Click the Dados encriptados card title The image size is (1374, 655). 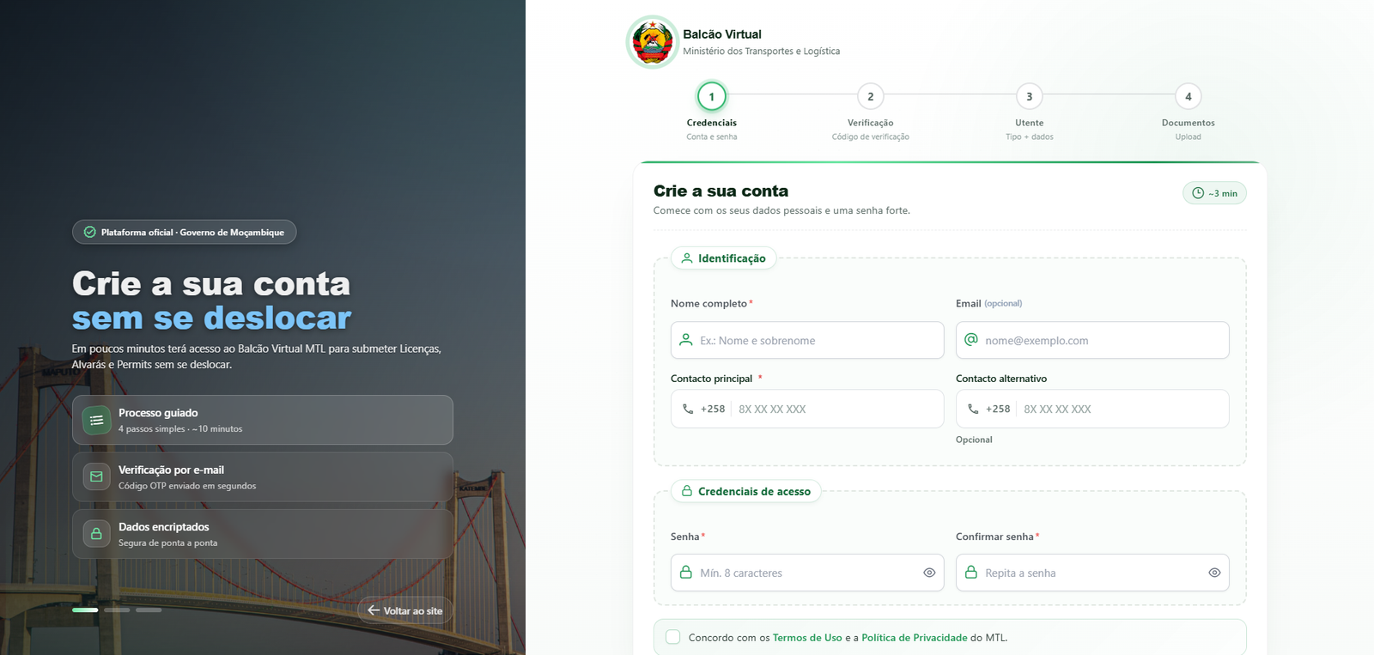[x=164, y=527]
